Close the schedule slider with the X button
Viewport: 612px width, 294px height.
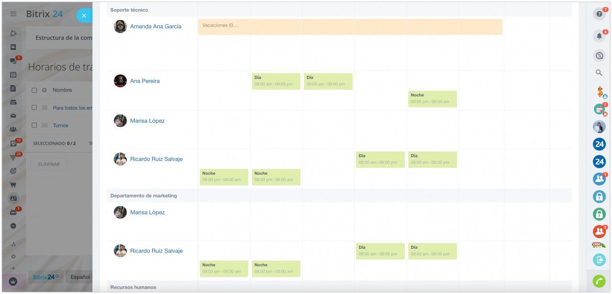point(84,16)
